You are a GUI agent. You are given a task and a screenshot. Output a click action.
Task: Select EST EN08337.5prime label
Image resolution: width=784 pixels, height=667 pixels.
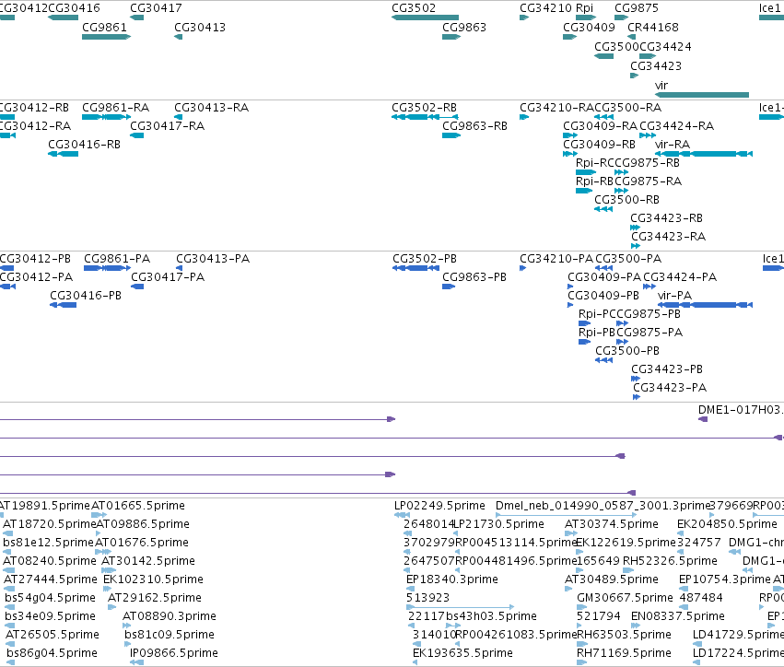[x=678, y=616]
